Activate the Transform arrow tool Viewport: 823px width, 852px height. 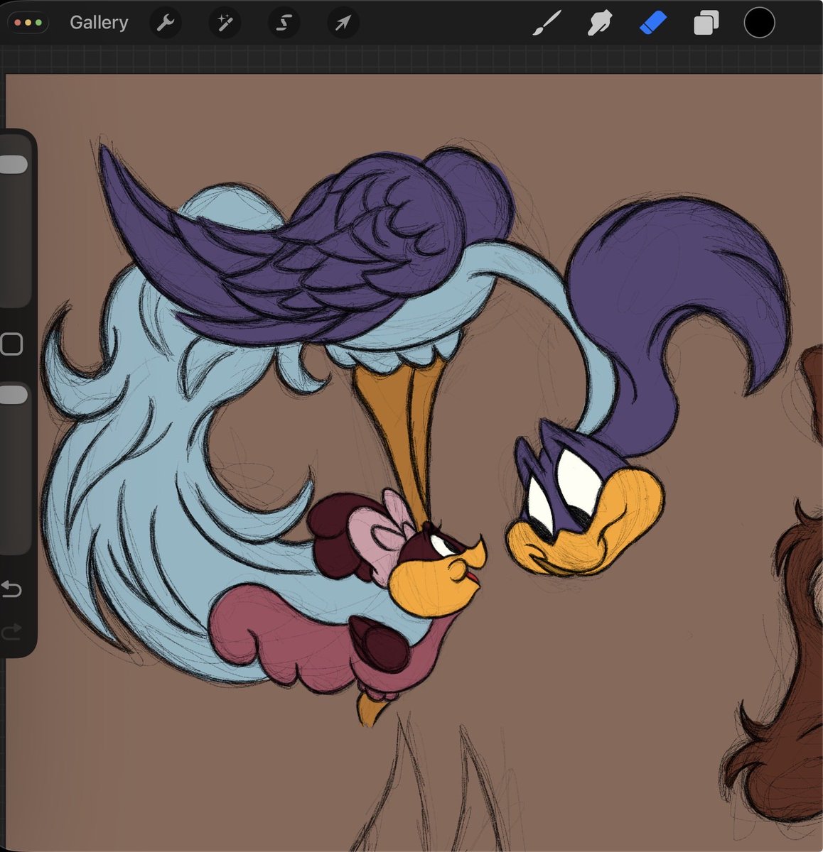[343, 23]
